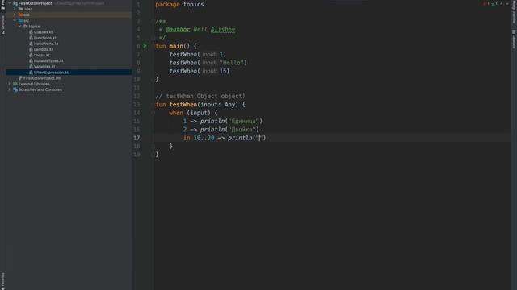Click the Variables.kt Kotlin file icon
Image resolution: width=517 pixels, height=290 pixels.
click(x=31, y=67)
